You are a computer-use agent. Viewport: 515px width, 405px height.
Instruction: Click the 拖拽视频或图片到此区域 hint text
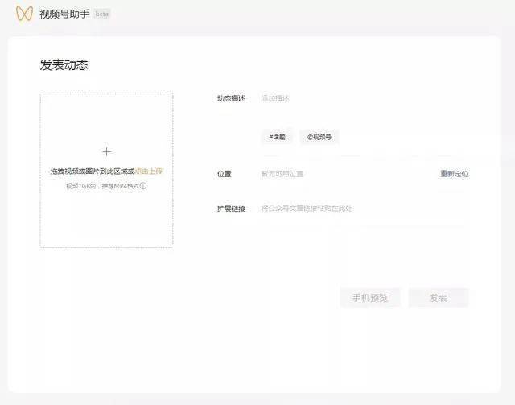coord(92,172)
